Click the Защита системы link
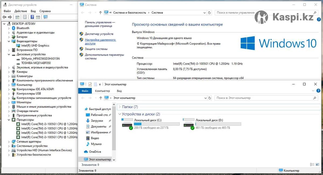Screen dimensions: 323x175 (x=96, y=49)
